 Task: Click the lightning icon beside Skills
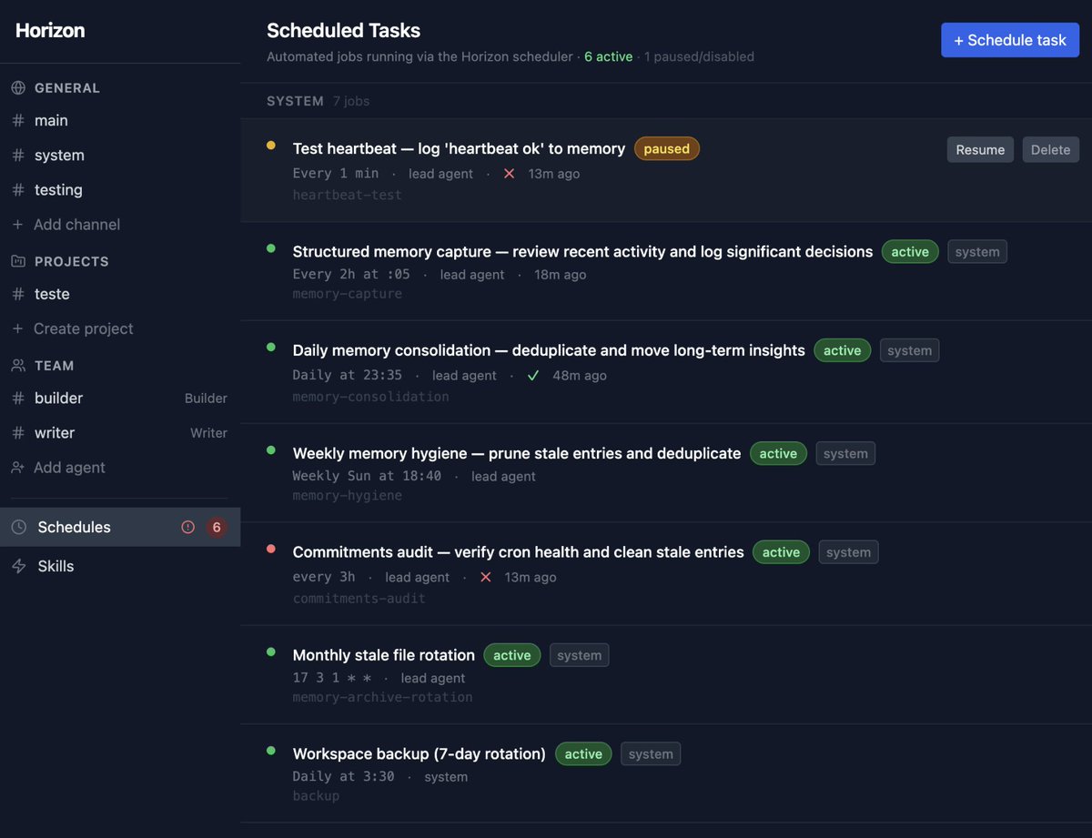(19, 566)
